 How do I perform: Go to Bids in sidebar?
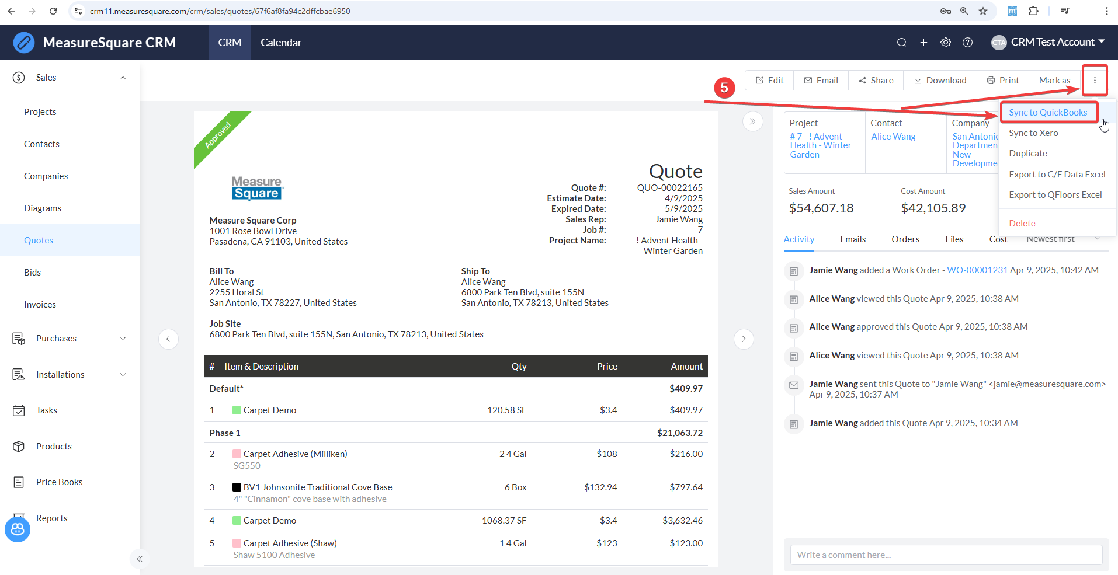pos(33,273)
